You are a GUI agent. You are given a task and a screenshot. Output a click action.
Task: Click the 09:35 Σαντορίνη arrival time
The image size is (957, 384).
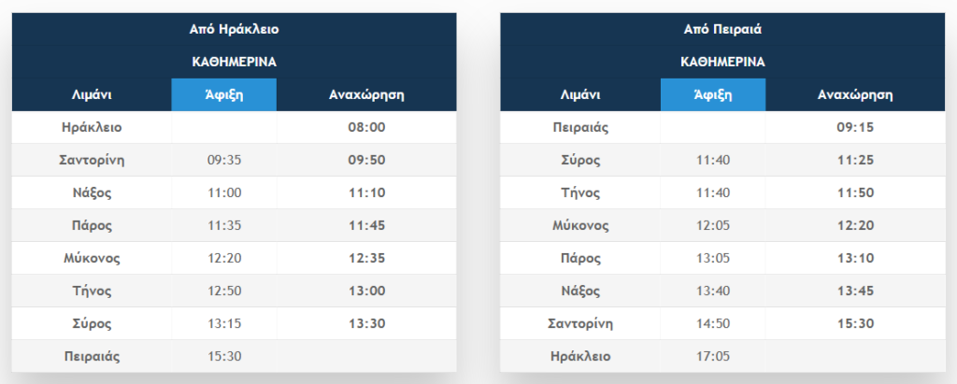[224, 160]
